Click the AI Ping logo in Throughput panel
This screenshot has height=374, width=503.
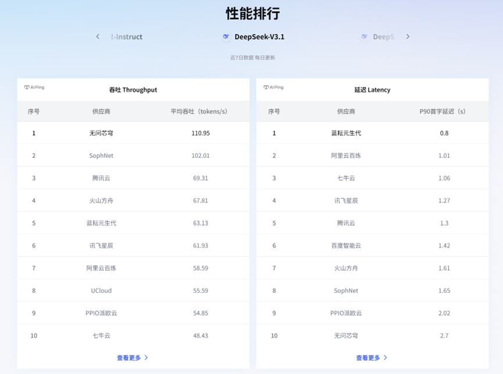[x=34, y=87]
